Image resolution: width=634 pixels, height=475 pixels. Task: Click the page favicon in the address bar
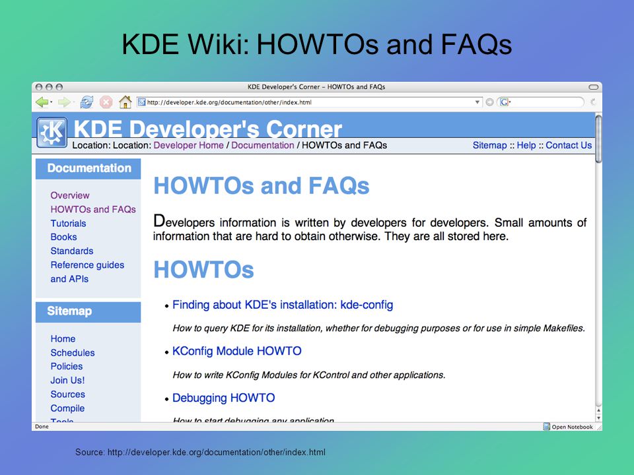coord(141,102)
